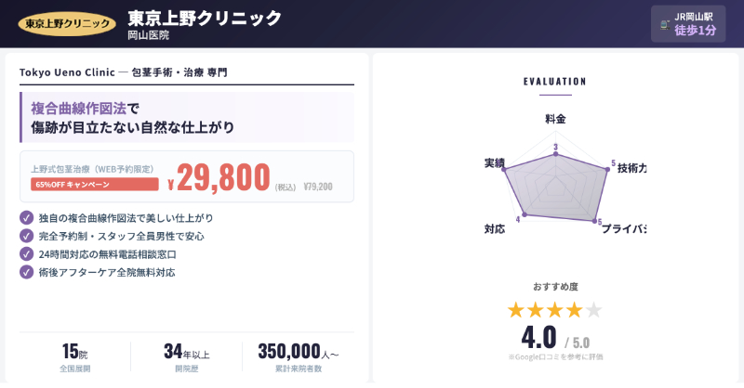Click the checkmark icon beside 完全予約制
744x388 pixels.
coord(26,236)
